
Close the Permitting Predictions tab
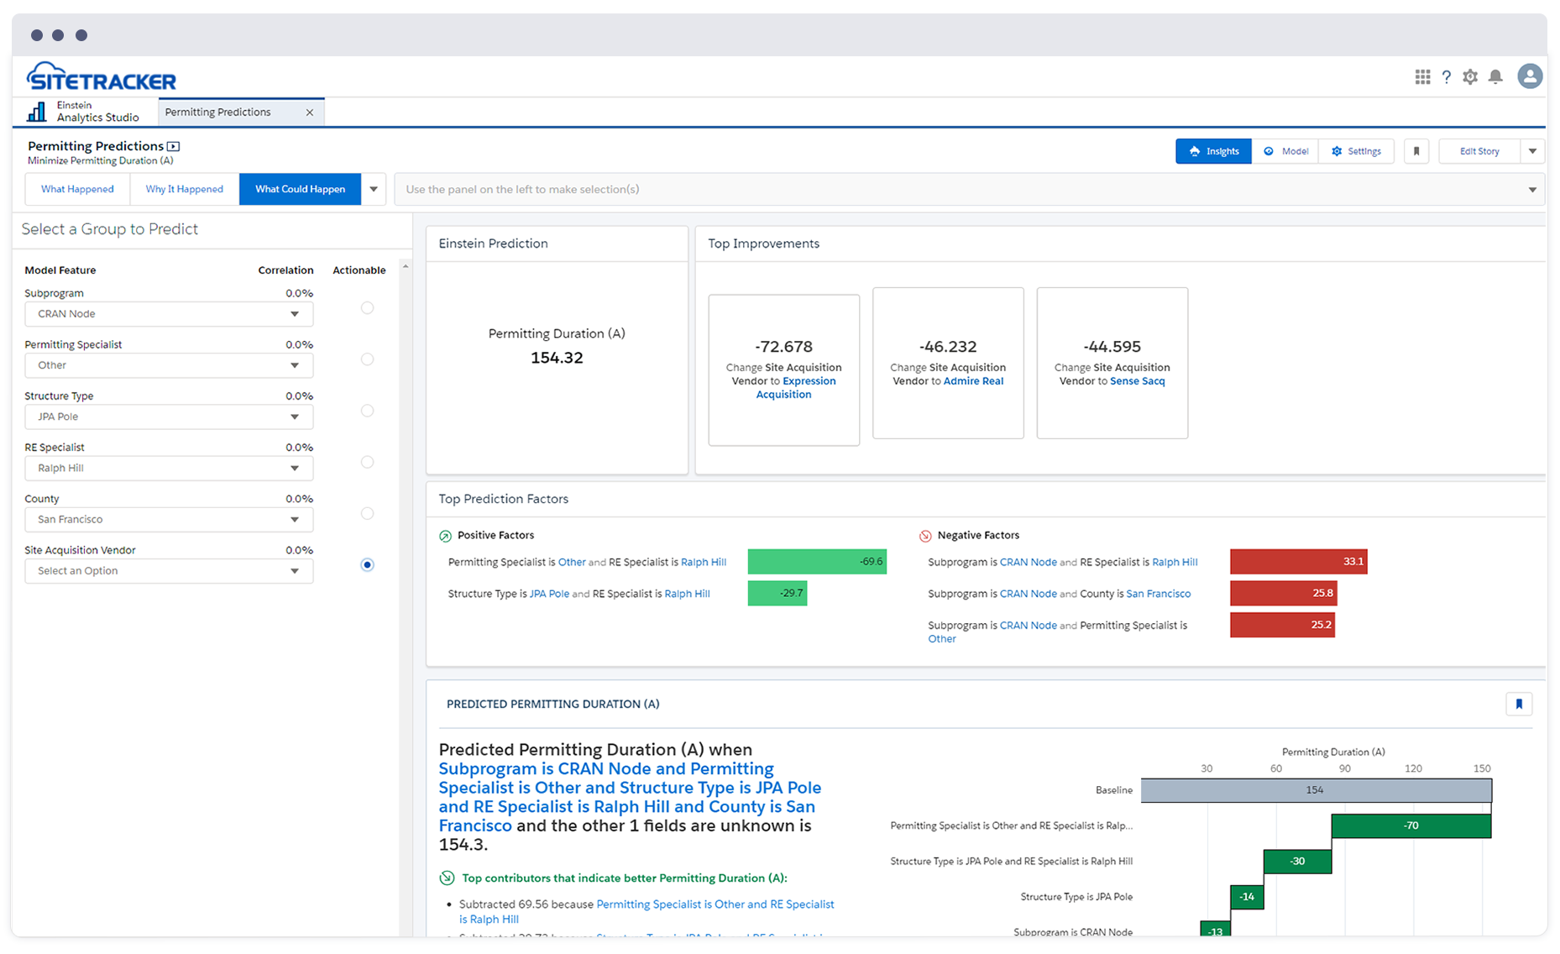[310, 113]
